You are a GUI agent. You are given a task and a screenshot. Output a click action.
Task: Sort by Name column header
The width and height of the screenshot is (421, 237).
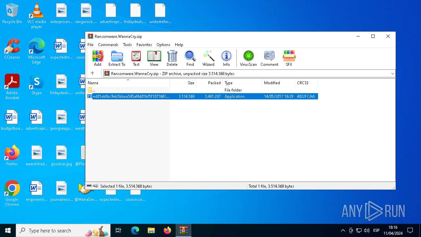pos(128,83)
